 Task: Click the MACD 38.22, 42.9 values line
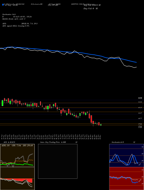(14, 19)
